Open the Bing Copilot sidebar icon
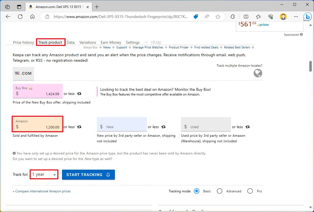The image size is (314, 212). tap(307, 17)
